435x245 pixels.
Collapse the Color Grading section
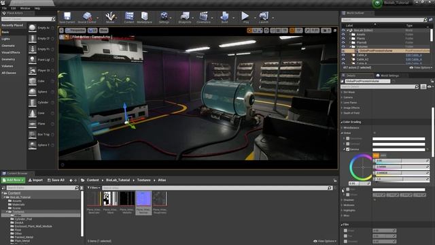coord(342,122)
